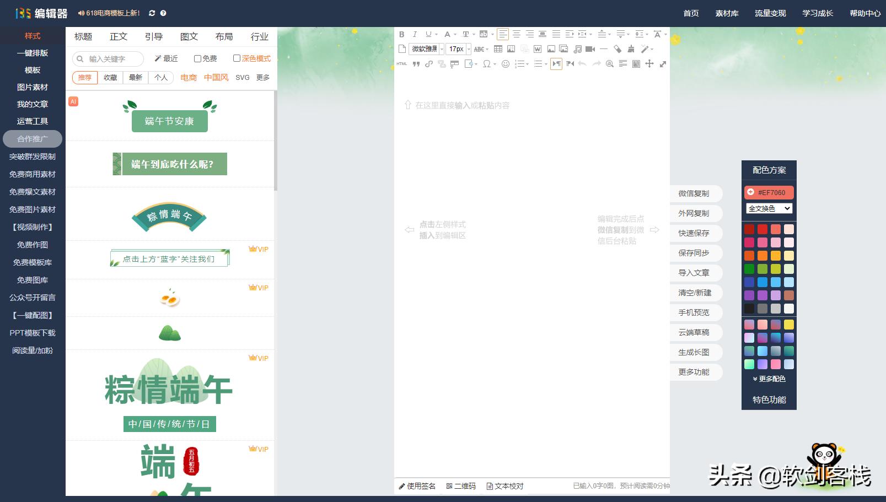The width and height of the screenshot is (886, 502).
Task: Undo the last edit action
Action: click(x=582, y=63)
